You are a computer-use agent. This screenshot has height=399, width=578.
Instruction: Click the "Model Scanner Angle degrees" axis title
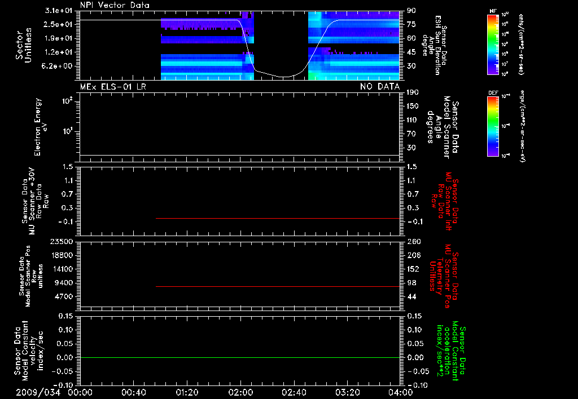443,127
